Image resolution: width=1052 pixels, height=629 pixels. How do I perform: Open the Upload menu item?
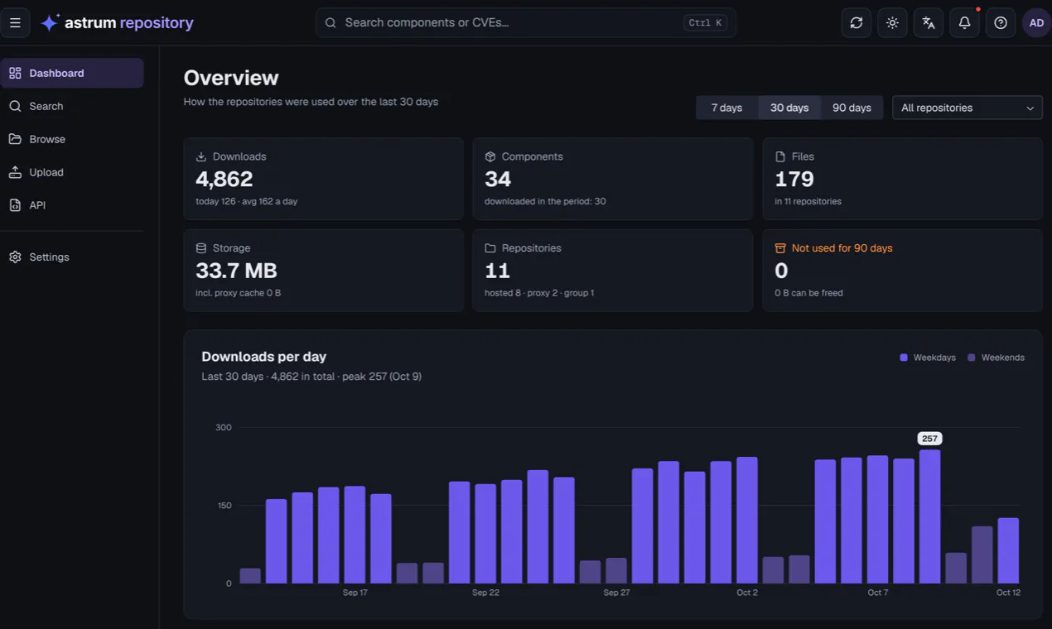tap(72, 172)
